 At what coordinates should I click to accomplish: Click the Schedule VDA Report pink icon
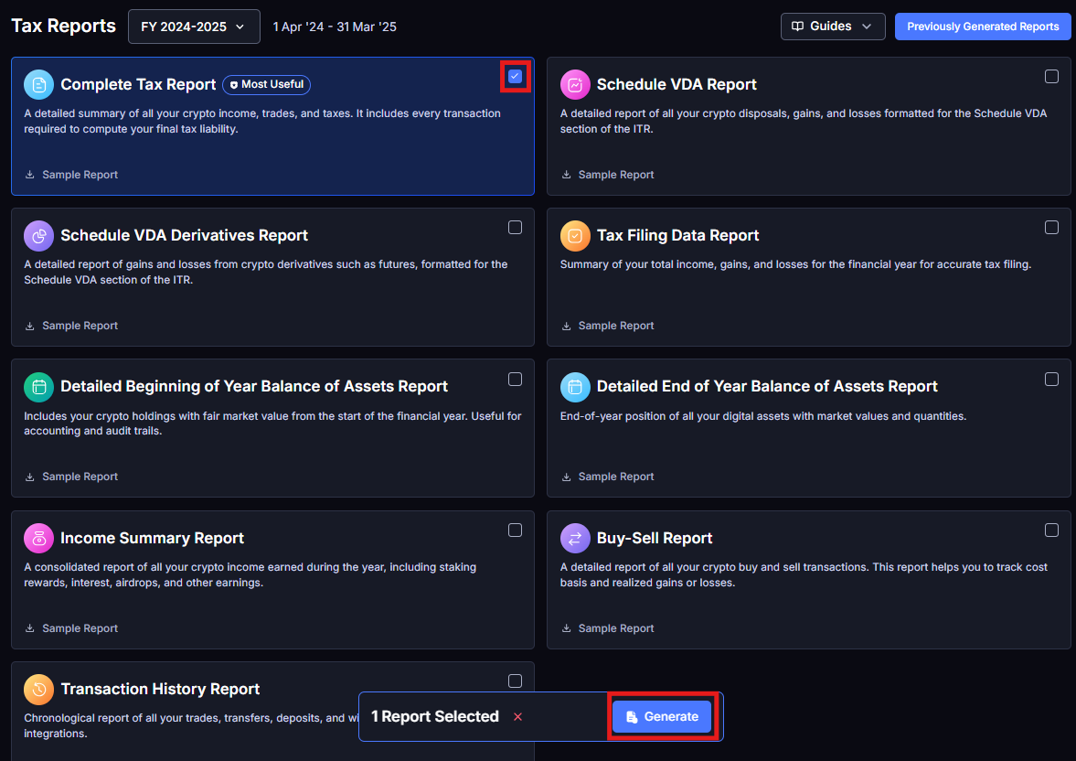[x=575, y=84]
